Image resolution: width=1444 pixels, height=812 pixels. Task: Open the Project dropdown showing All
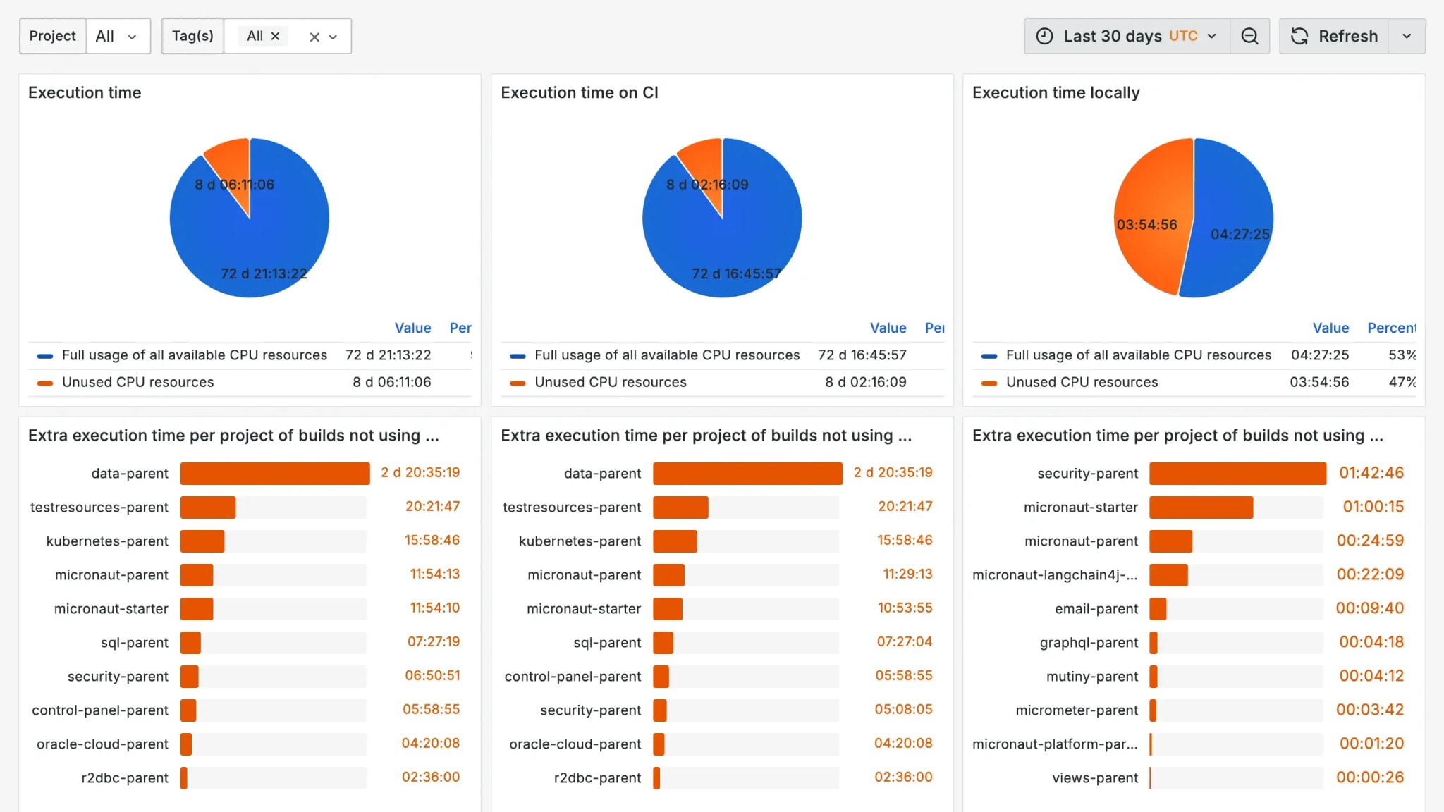coord(118,36)
